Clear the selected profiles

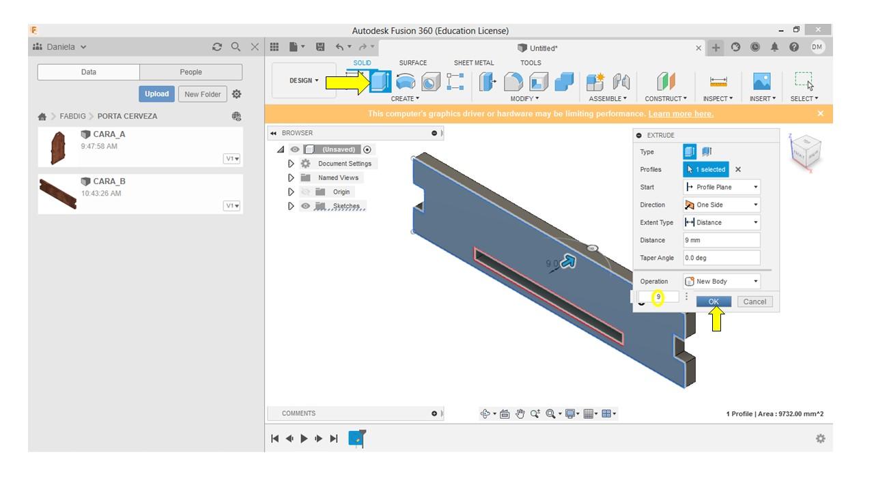(x=738, y=169)
